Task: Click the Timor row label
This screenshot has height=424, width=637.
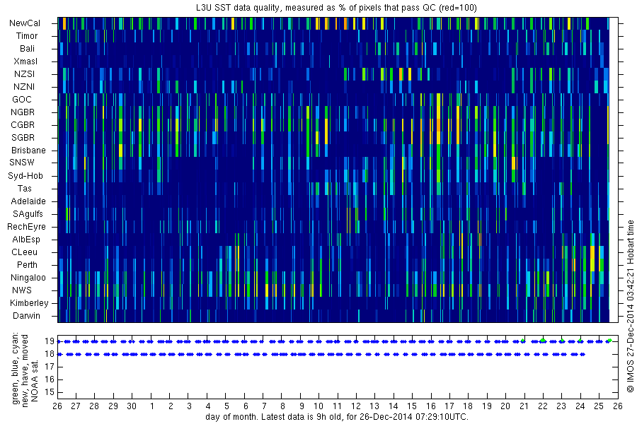Action: point(27,36)
